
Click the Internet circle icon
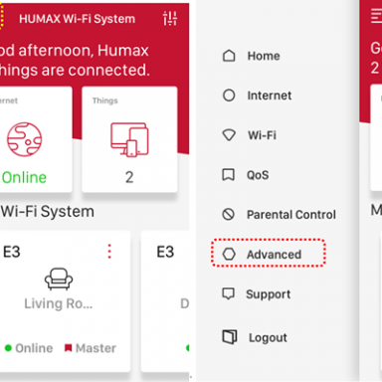(229, 95)
